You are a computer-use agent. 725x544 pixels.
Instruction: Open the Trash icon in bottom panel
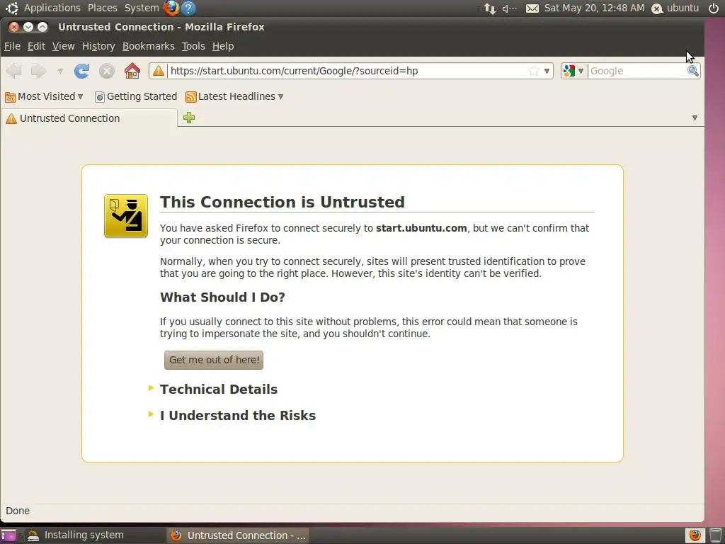click(x=715, y=535)
